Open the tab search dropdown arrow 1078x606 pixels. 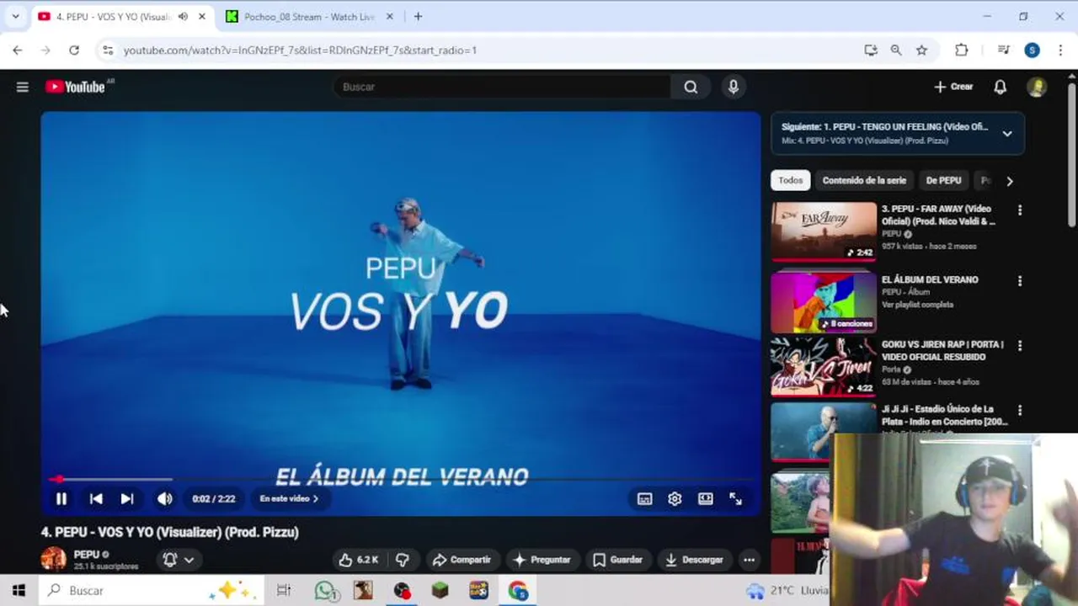pos(15,17)
